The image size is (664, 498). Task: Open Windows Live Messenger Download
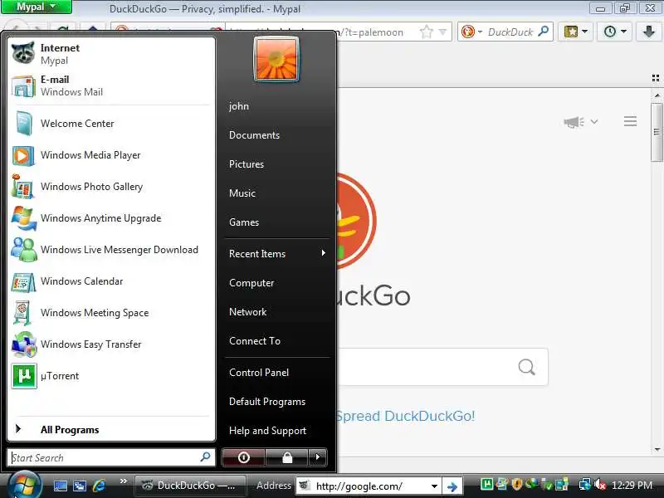[111, 250]
